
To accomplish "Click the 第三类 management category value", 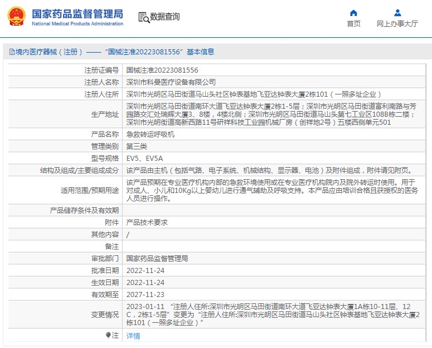I will point(136,146).
